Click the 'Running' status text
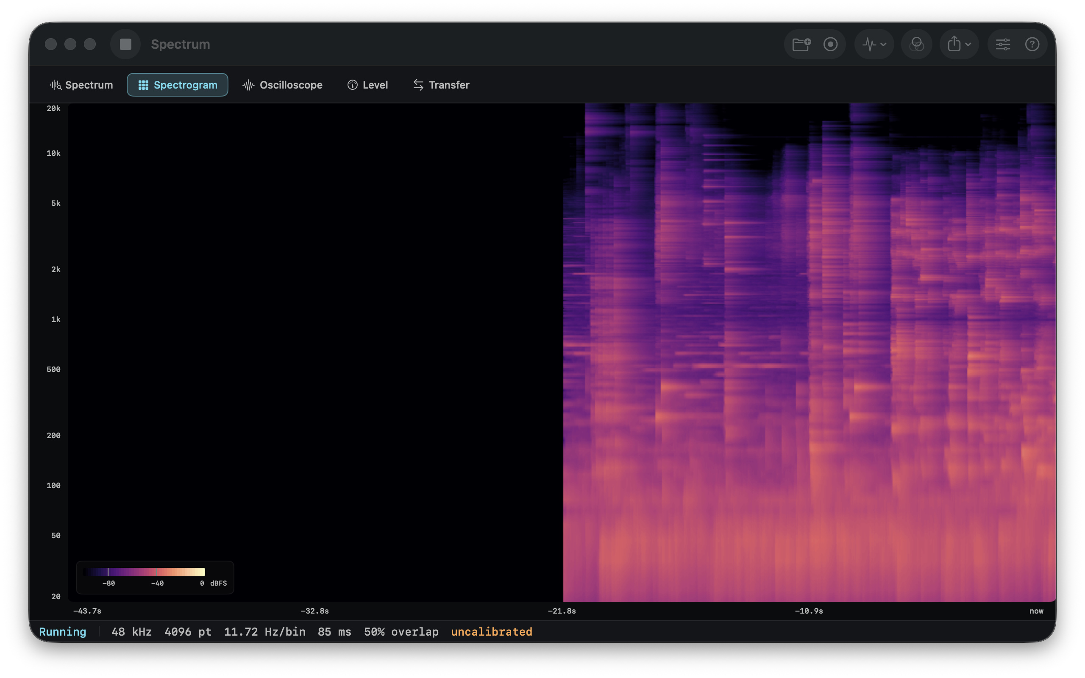The image size is (1085, 678). point(62,631)
